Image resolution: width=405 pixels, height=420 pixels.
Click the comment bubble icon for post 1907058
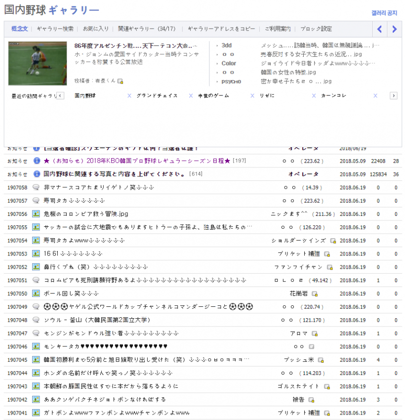(36, 187)
